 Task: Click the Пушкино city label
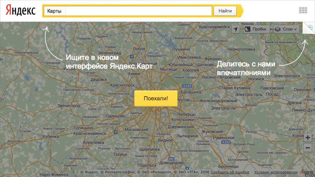tap(181, 49)
